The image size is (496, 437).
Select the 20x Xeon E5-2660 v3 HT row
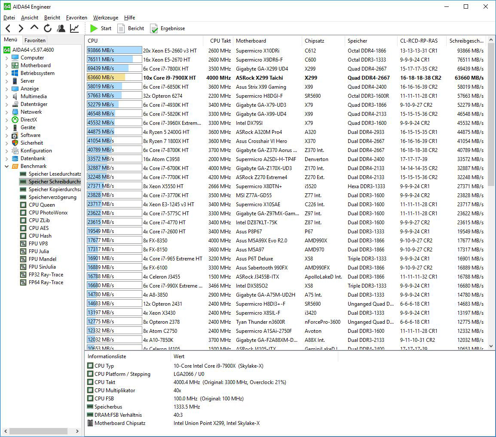pos(286,50)
